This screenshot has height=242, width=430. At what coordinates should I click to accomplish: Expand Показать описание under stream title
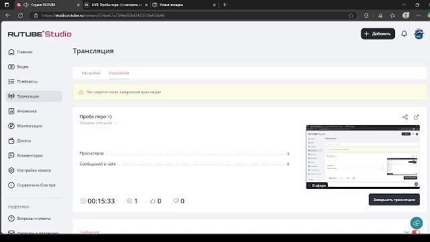point(98,123)
